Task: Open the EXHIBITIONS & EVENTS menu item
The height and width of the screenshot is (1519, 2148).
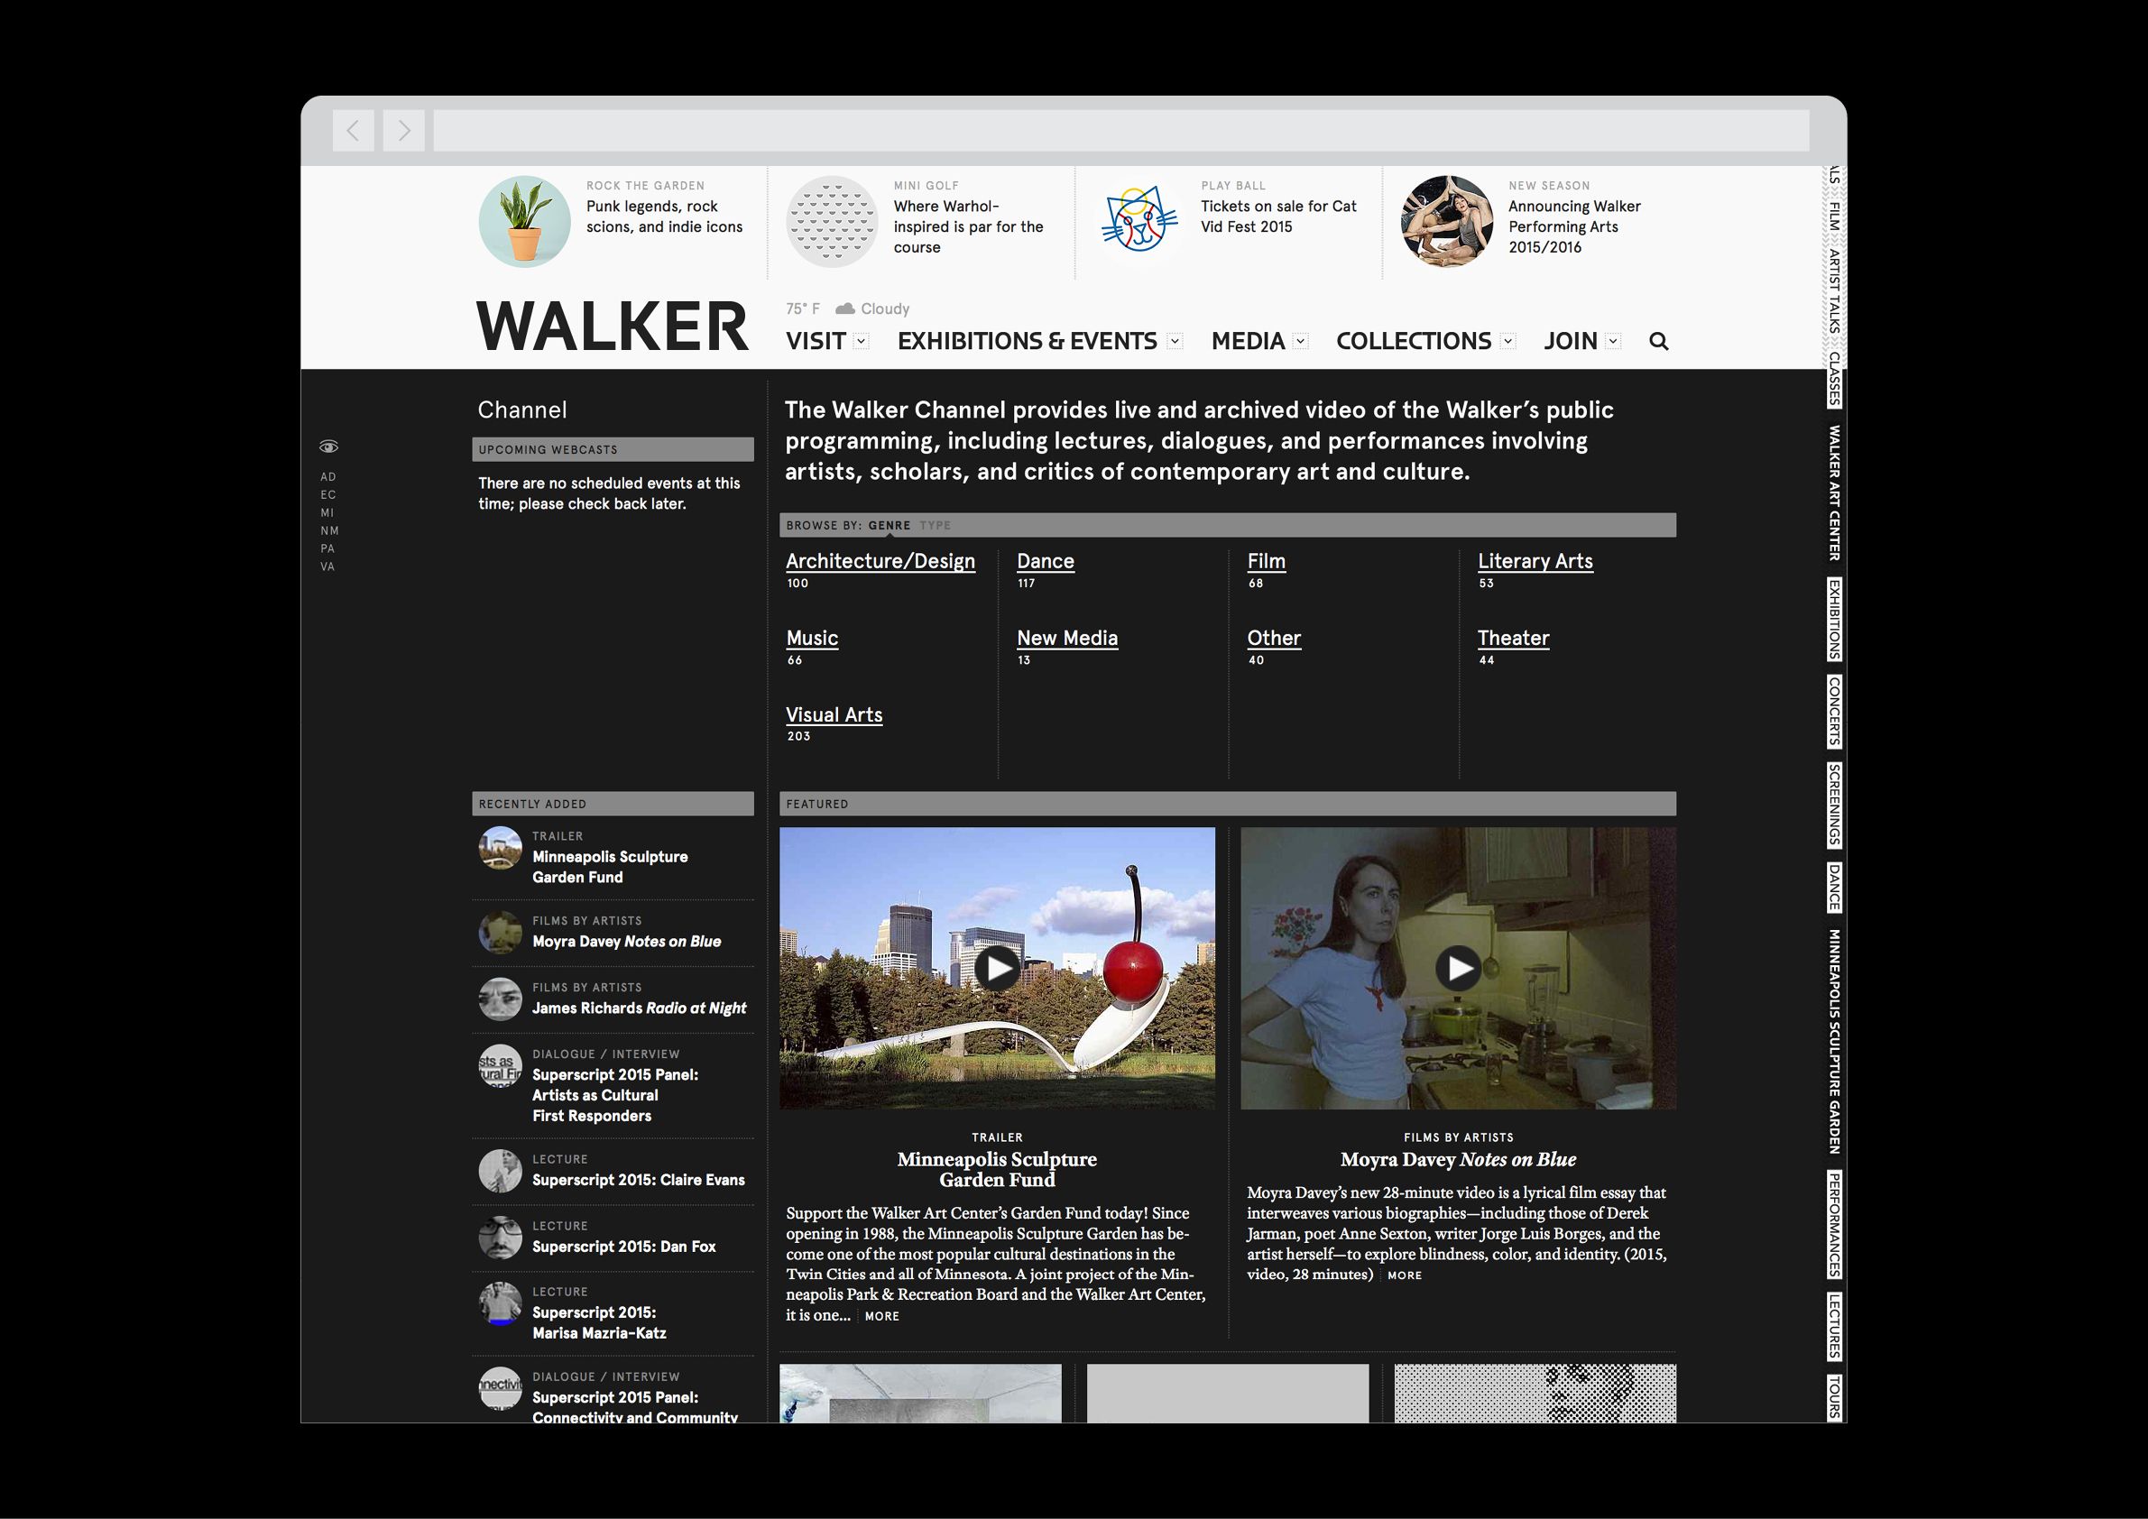Action: [x=1028, y=341]
